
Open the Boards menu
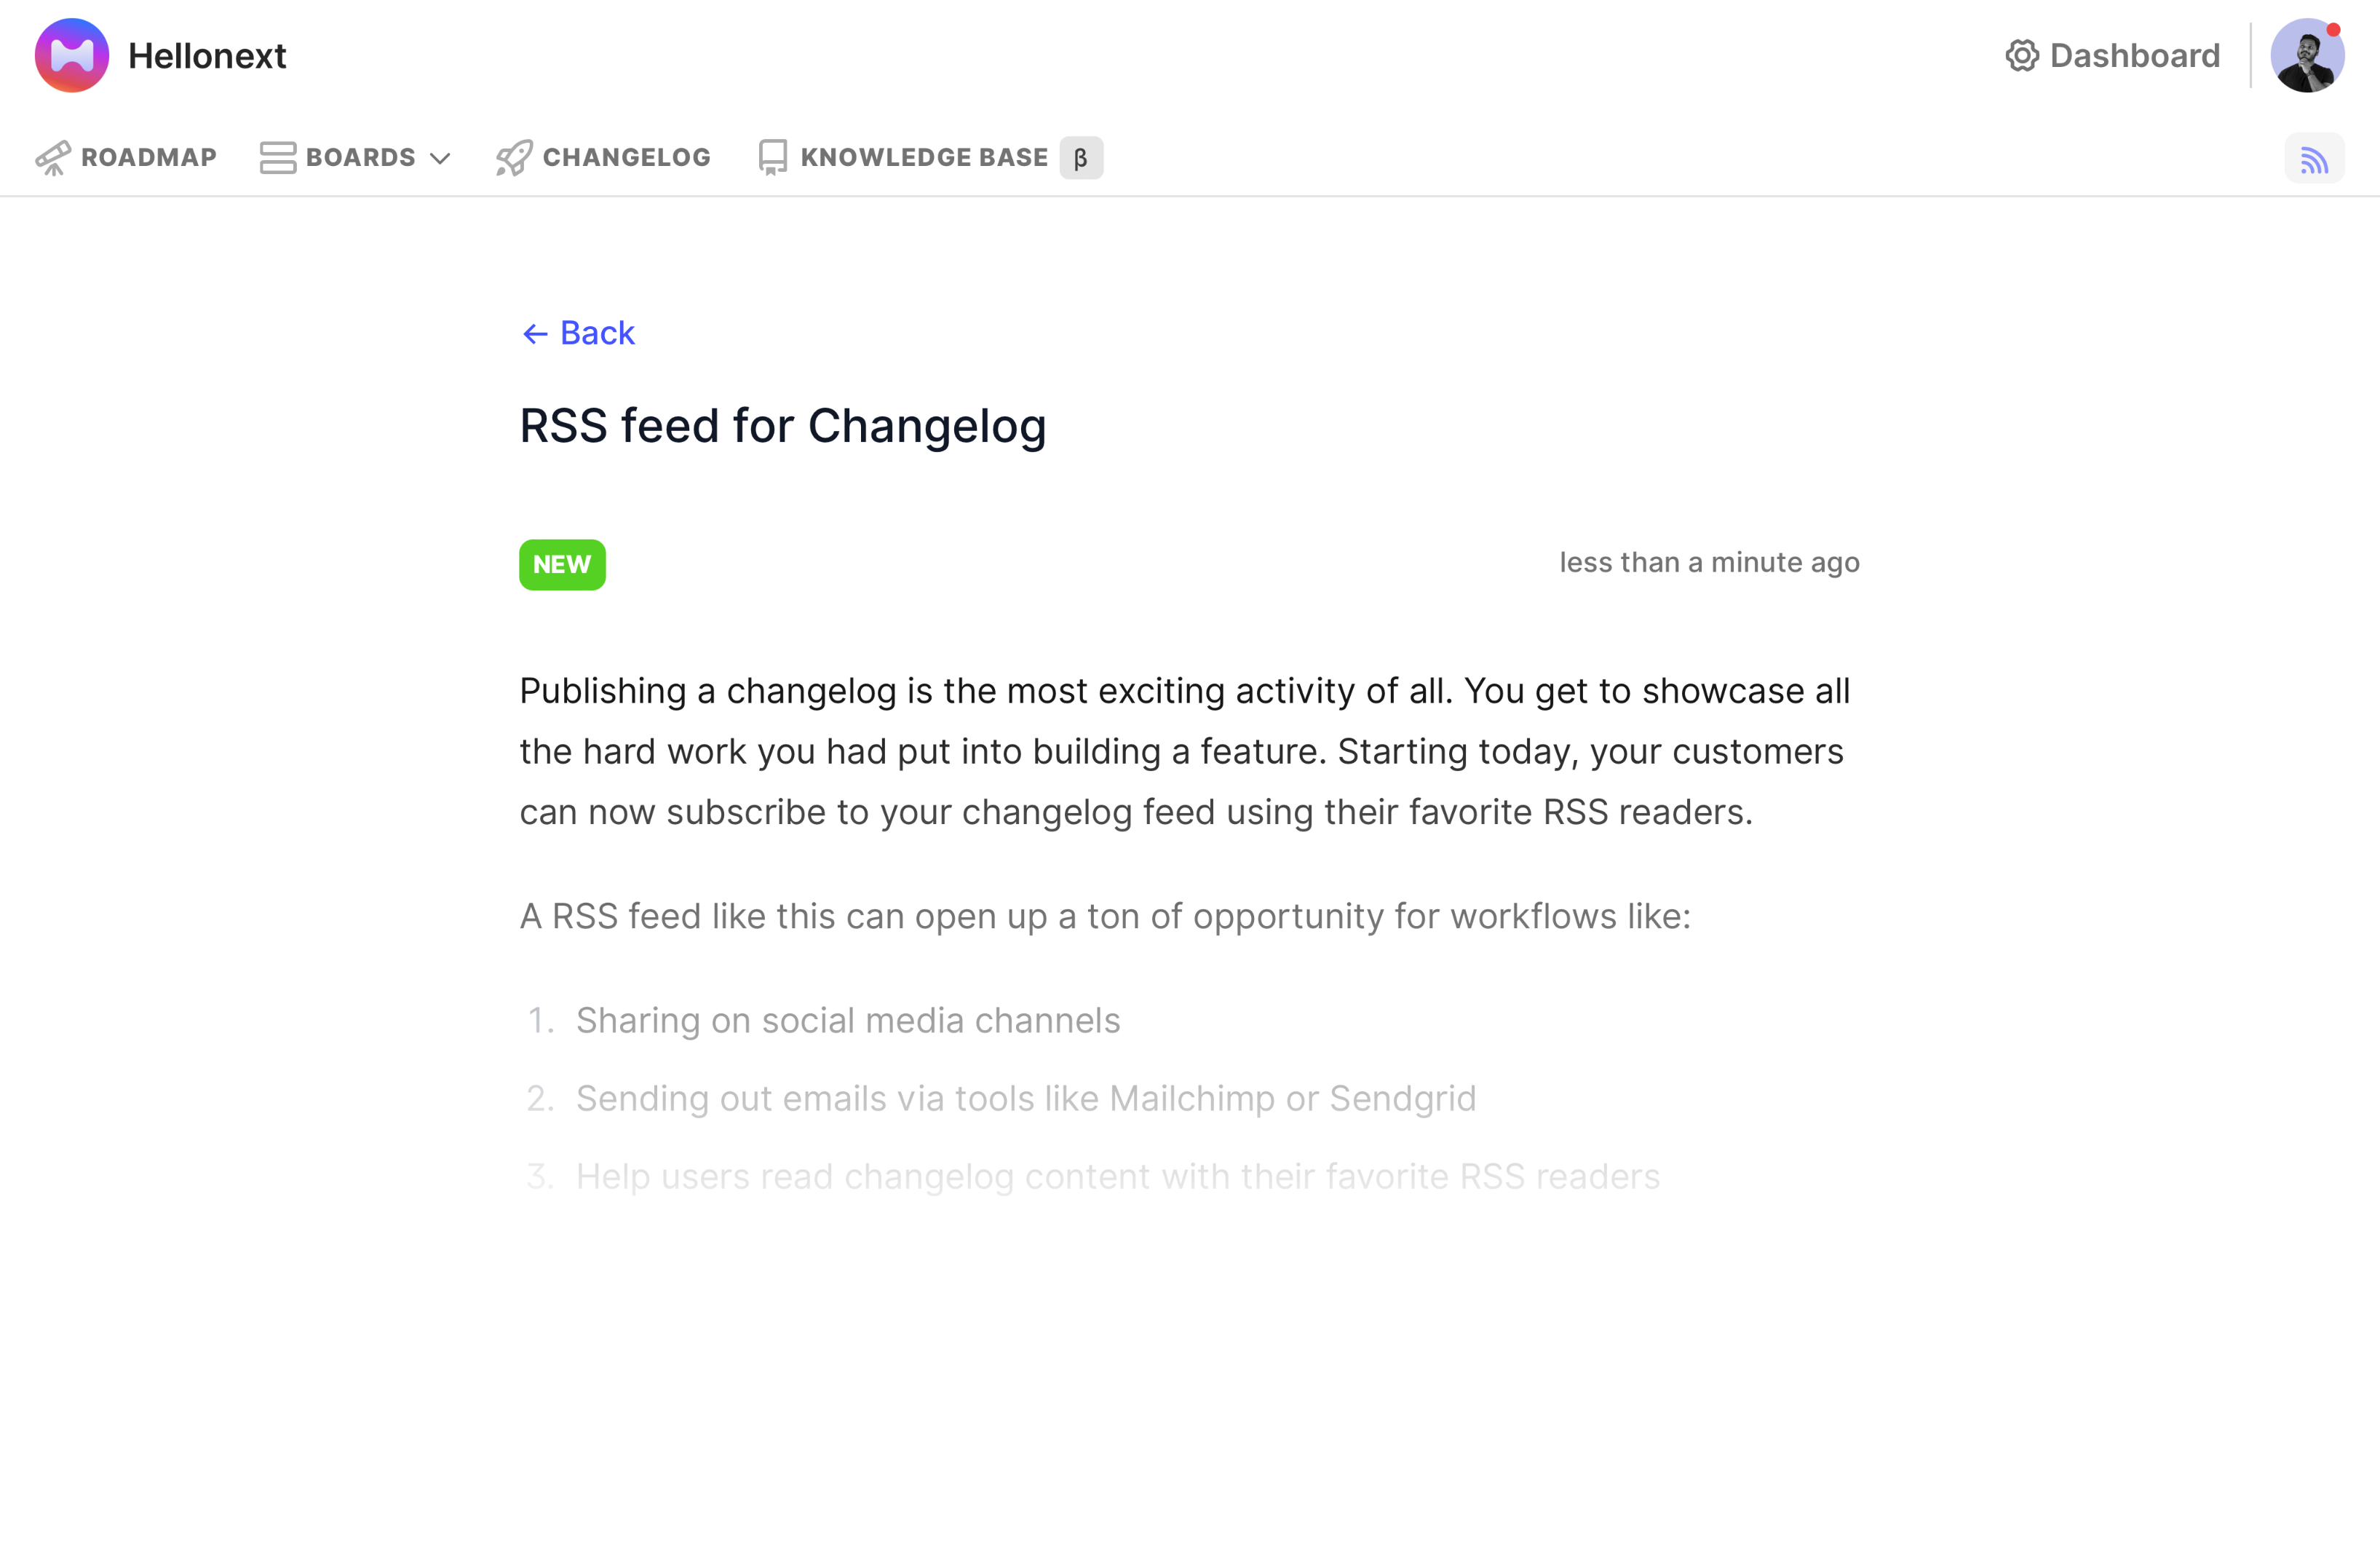[360, 158]
